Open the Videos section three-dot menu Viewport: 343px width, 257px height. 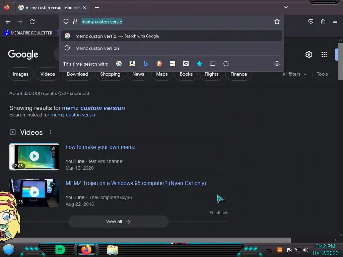pyautogui.click(x=50, y=132)
